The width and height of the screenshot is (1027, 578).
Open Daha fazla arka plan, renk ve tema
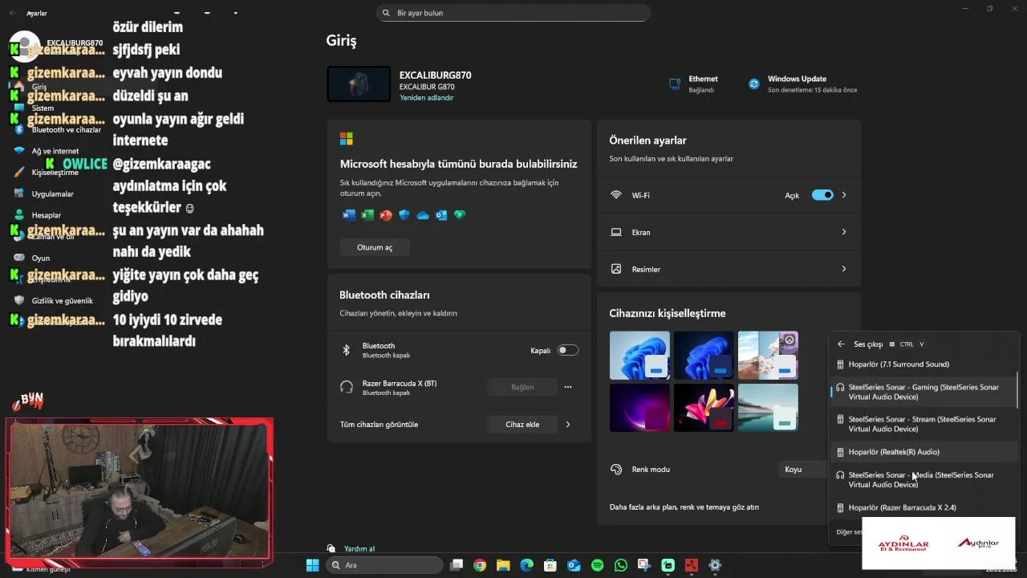pyautogui.click(x=684, y=507)
